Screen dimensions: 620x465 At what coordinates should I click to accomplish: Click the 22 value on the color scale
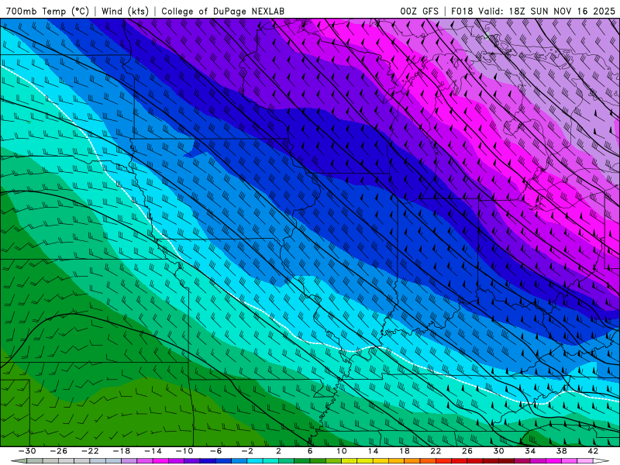(x=436, y=451)
